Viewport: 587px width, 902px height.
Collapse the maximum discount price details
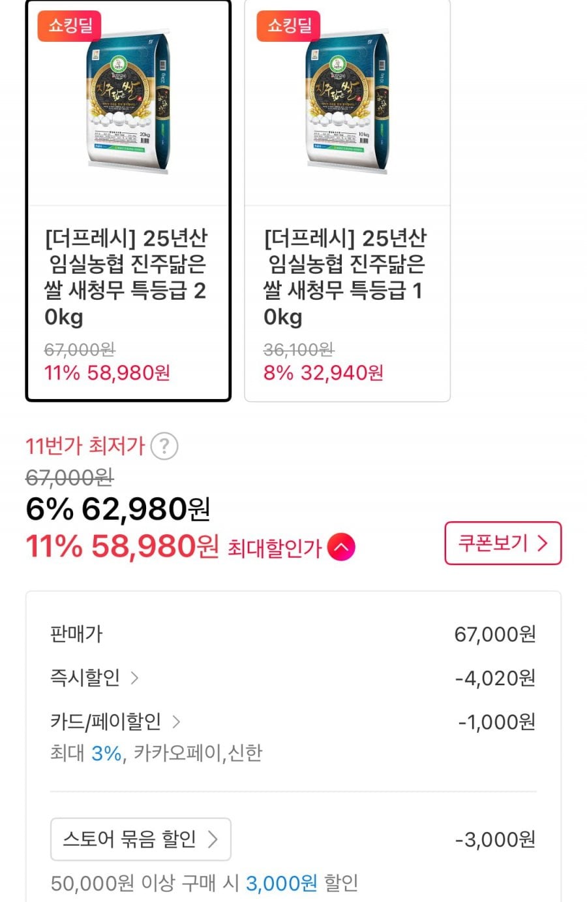pos(341,547)
